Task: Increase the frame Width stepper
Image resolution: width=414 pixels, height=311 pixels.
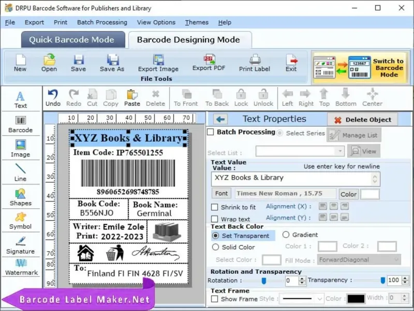Action: click(404, 296)
